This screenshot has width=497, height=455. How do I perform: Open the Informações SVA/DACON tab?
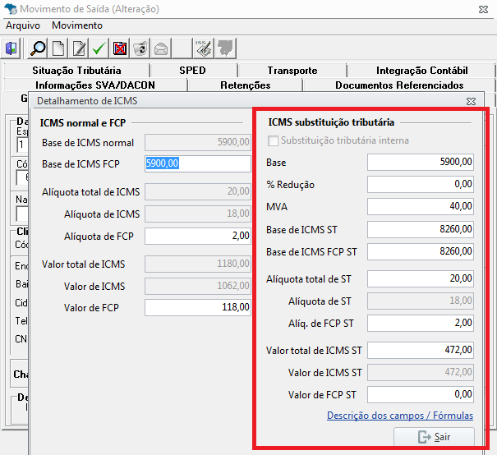pos(95,85)
